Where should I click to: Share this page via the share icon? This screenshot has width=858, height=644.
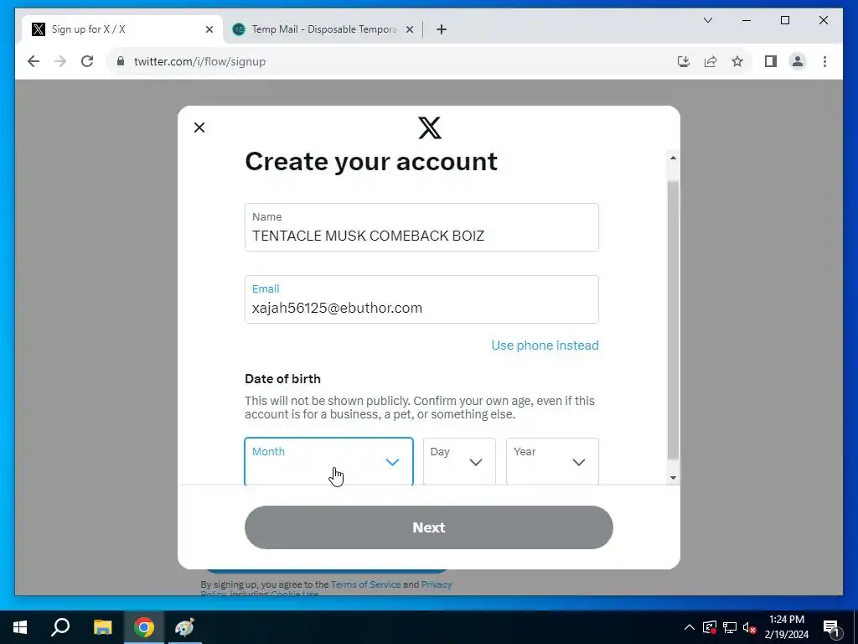click(711, 61)
